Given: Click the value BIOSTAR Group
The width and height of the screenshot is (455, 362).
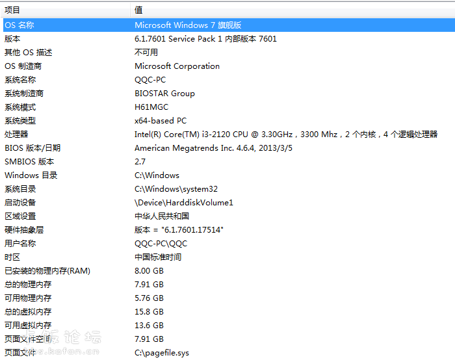Looking at the screenshot, I should 165,94.
